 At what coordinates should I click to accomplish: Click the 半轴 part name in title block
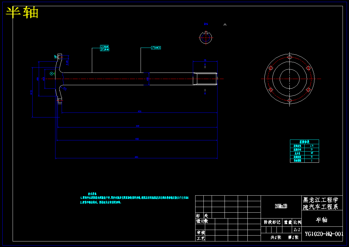[322, 220]
